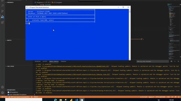Close the bottom panel with X icon
181x101 pixels.
178,61
